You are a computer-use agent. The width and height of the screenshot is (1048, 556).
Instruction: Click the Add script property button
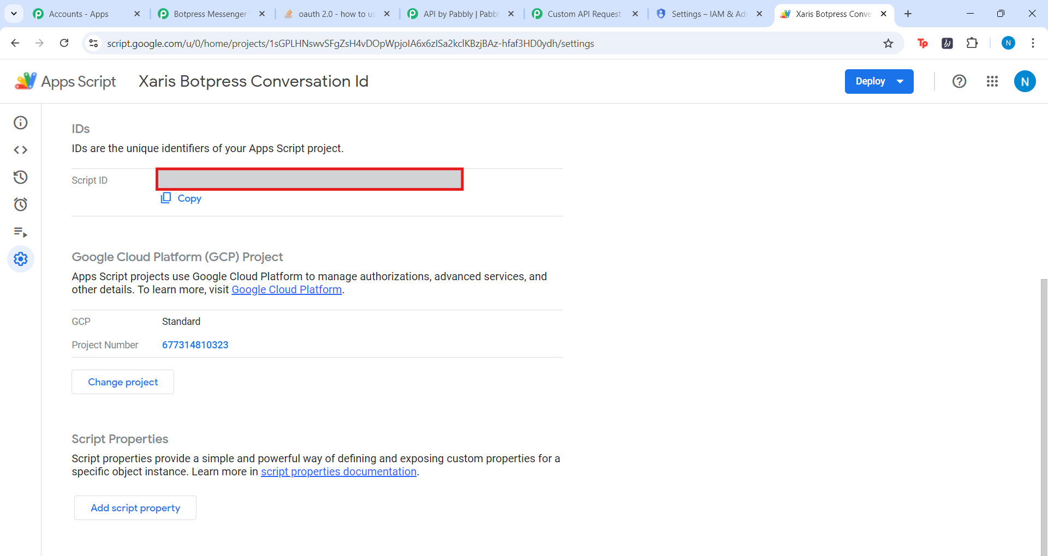pyautogui.click(x=135, y=507)
